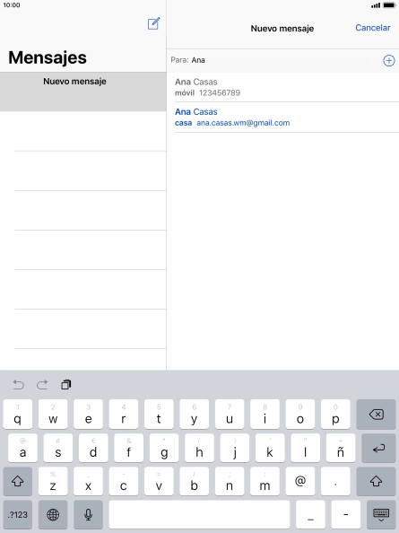The height and width of the screenshot is (533, 399).
Task: Tap the microphone dictation key
Action: [x=88, y=514]
